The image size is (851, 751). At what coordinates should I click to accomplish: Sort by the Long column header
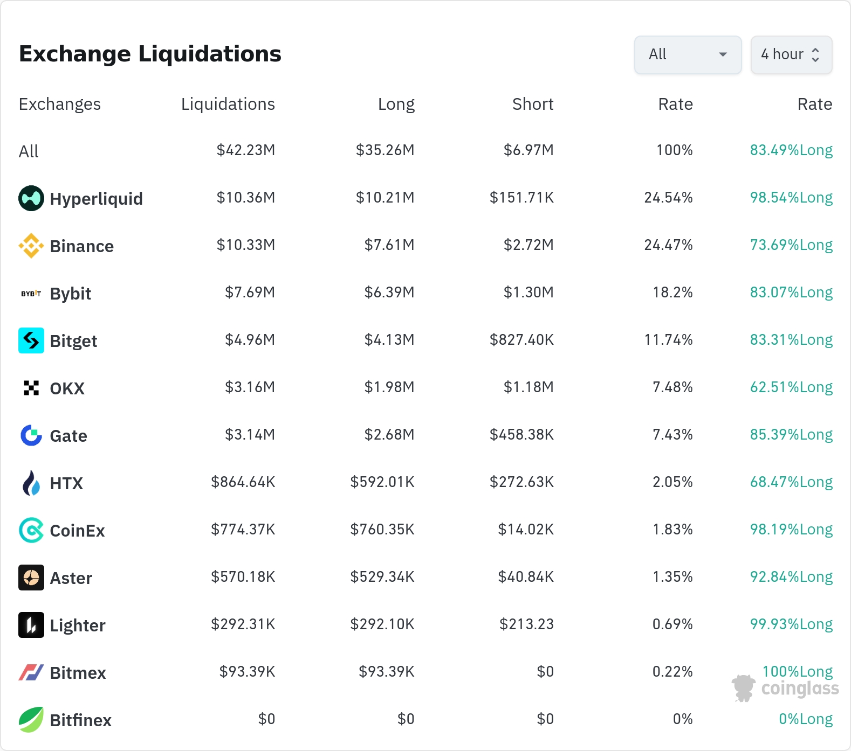point(396,104)
